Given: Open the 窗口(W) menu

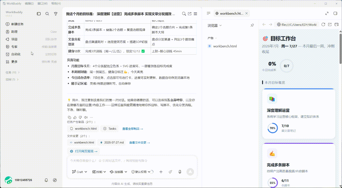Looking at the screenshot, I should (42, 3).
